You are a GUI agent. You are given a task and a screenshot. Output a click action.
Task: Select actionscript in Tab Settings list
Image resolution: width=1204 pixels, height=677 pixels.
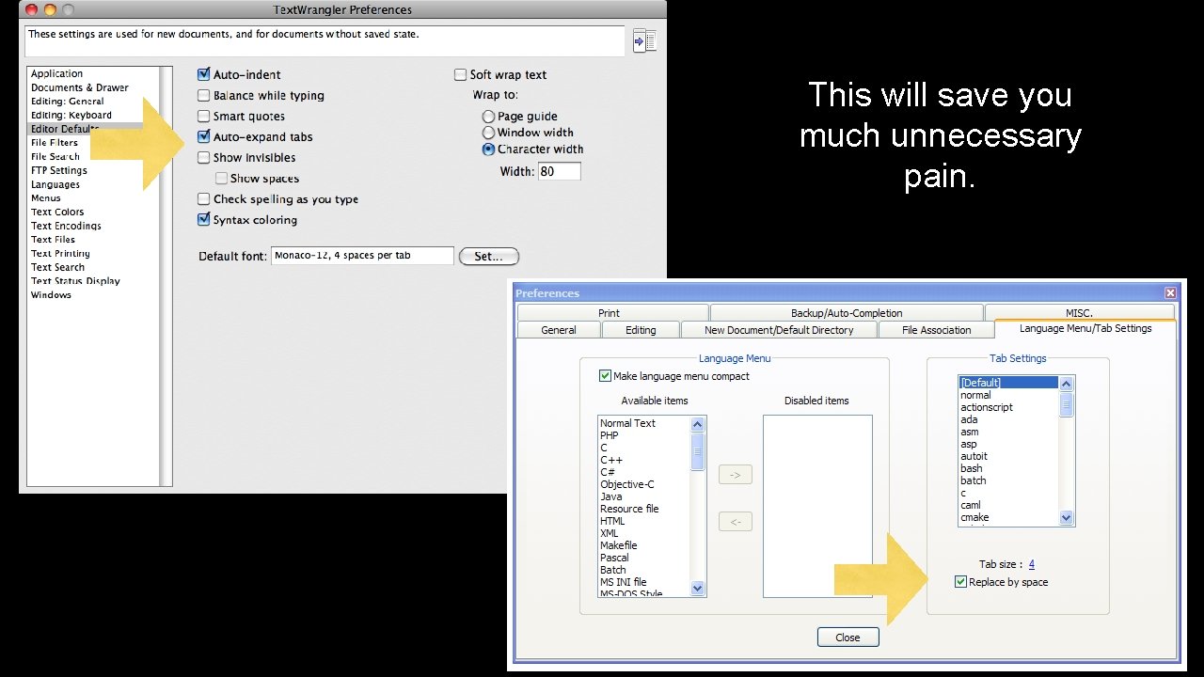point(987,407)
